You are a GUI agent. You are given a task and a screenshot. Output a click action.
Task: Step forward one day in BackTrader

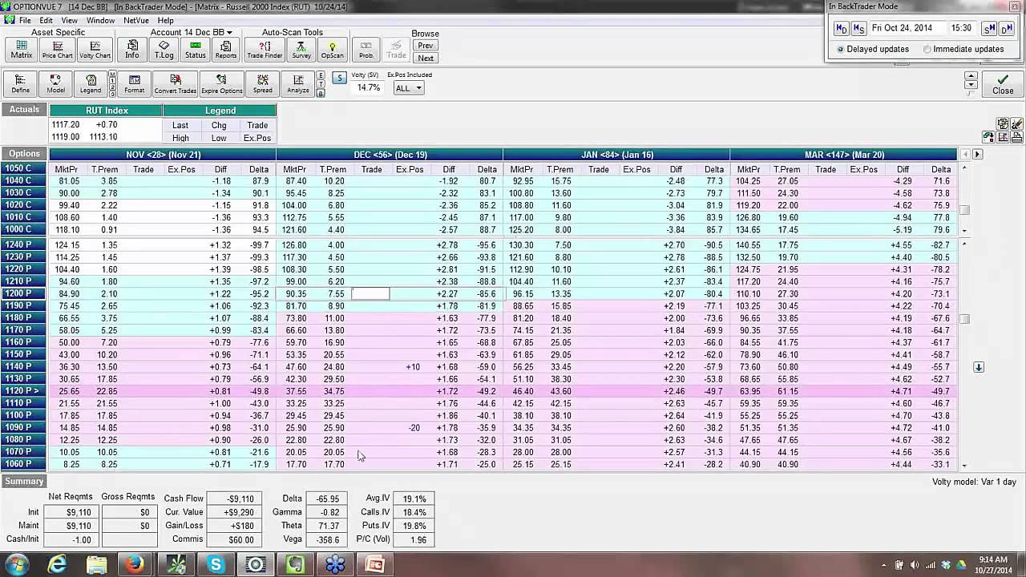tap(1007, 28)
